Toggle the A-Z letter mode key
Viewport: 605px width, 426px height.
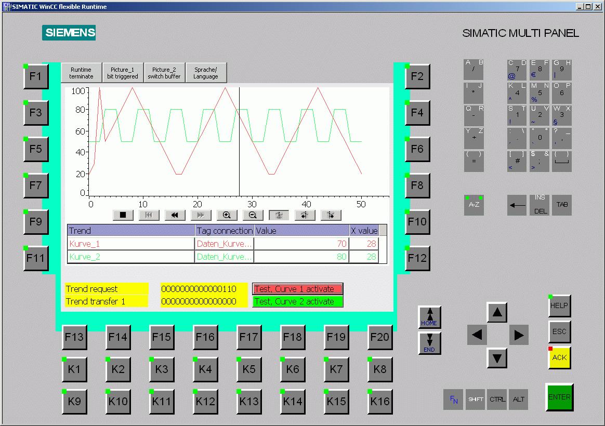click(x=474, y=205)
